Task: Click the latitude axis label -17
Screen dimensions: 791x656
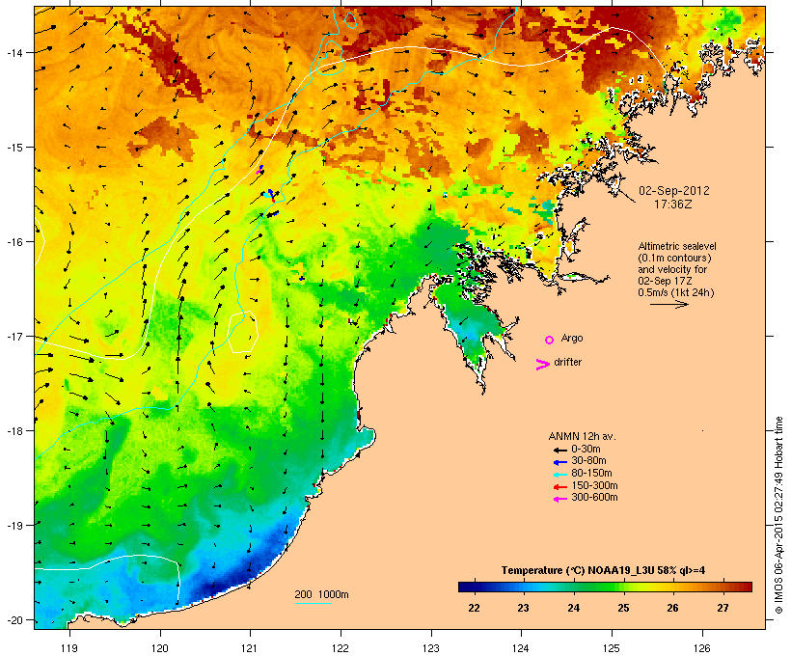Action: (14, 337)
